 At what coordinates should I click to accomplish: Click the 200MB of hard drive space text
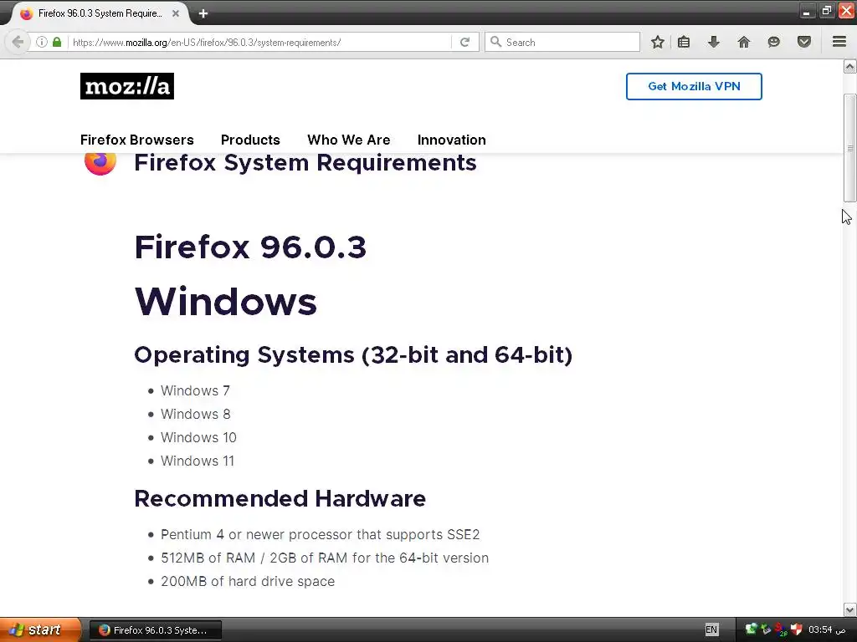coord(248,582)
